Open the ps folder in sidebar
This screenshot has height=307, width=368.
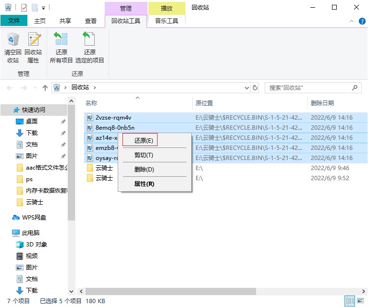(29, 179)
